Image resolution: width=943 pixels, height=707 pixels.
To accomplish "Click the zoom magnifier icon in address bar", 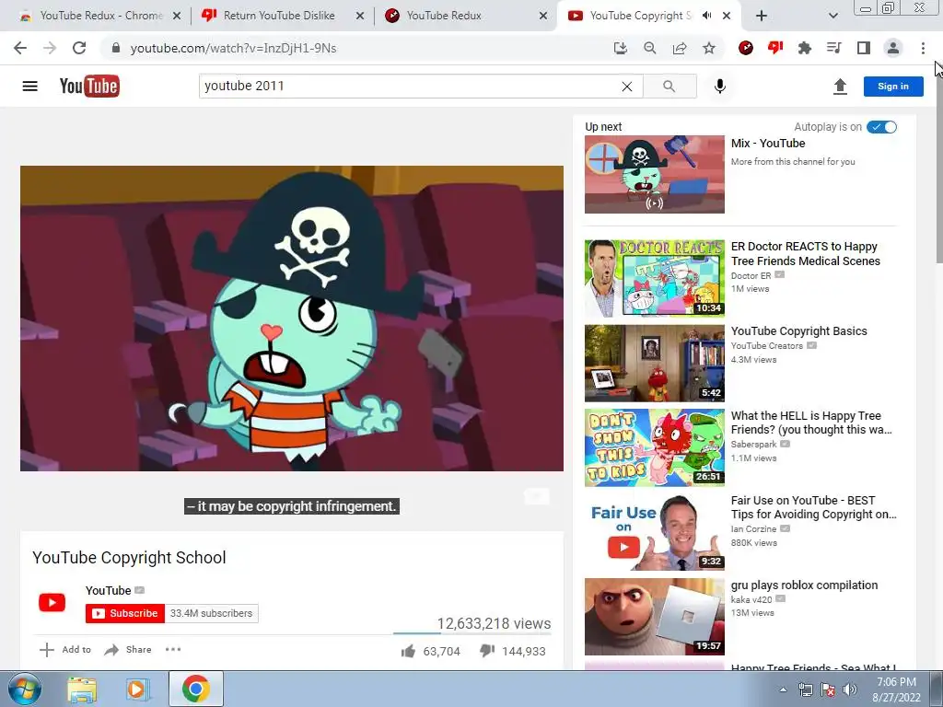I will pos(649,48).
